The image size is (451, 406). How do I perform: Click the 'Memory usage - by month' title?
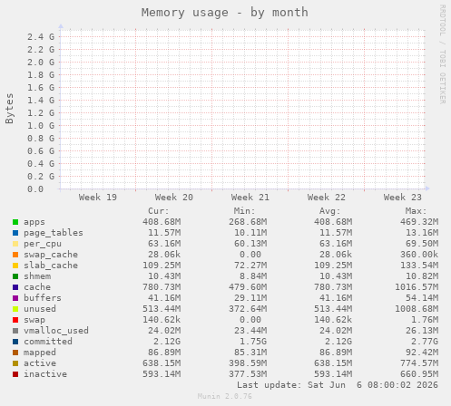pos(225,13)
